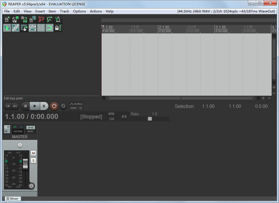Toggle move envelope points with items
The image size is (279, 203).
click(x=33, y=28)
